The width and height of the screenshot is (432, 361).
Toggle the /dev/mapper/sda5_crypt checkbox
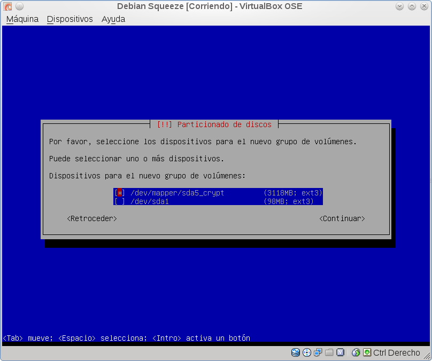(x=120, y=193)
